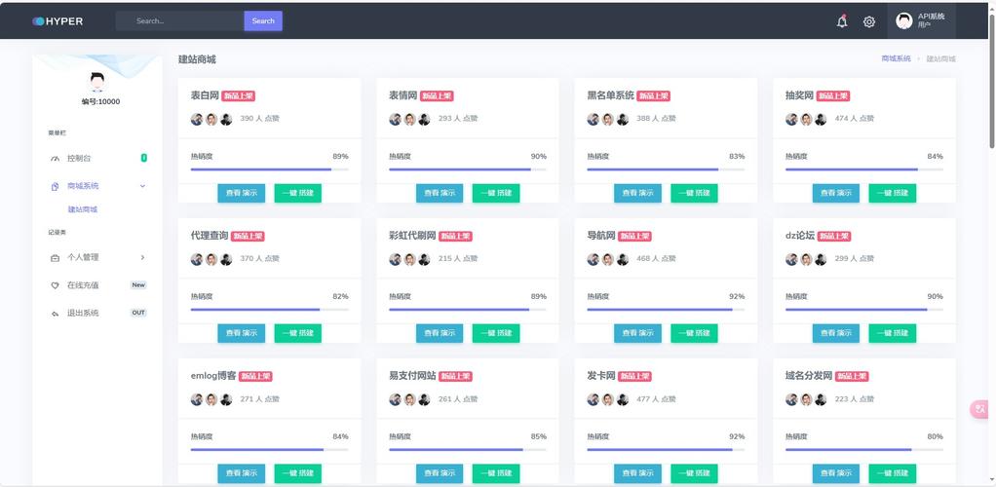
Task: Click 导航网 92% 热销度 progress bar
Action: tap(666, 310)
